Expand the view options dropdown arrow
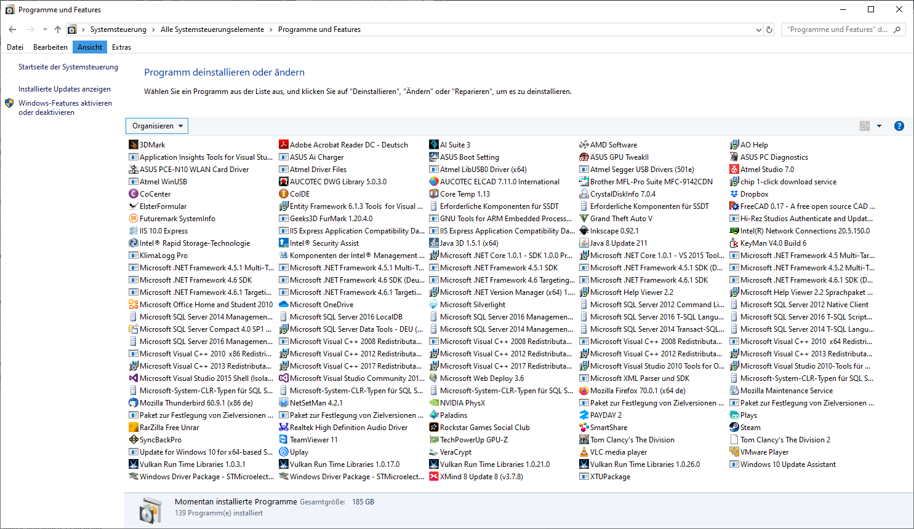Screen dimensions: 914x529 coord(879,126)
